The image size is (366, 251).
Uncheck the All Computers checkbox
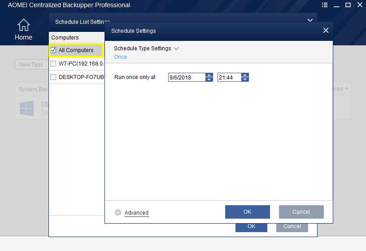pyautogui.click(x=53, y=50)
